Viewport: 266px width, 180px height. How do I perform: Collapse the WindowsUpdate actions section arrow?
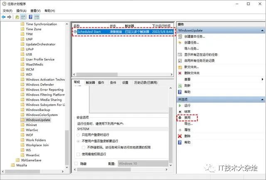pyautogui.click(x=262, y=30)
